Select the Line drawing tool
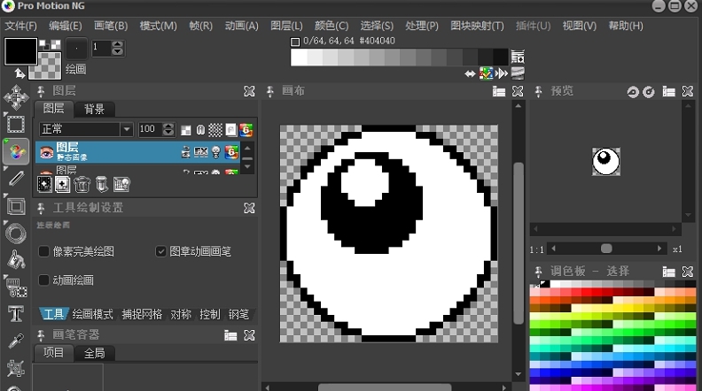Image resolution: width=702 pixels, height=391 pixels. tap(16, 179)
